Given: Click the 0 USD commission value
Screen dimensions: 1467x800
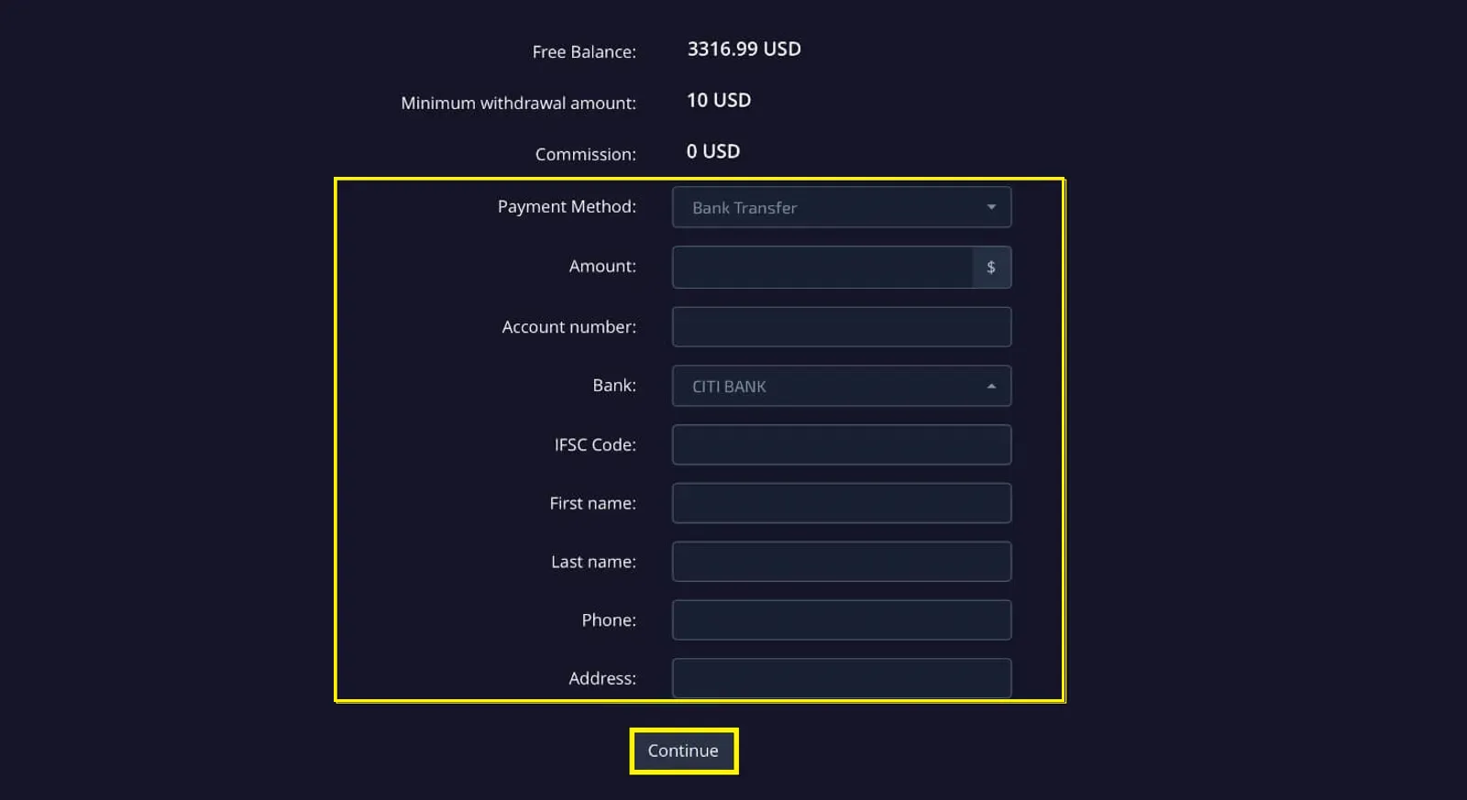Looking at the screenshot, I should click(712, 152).
